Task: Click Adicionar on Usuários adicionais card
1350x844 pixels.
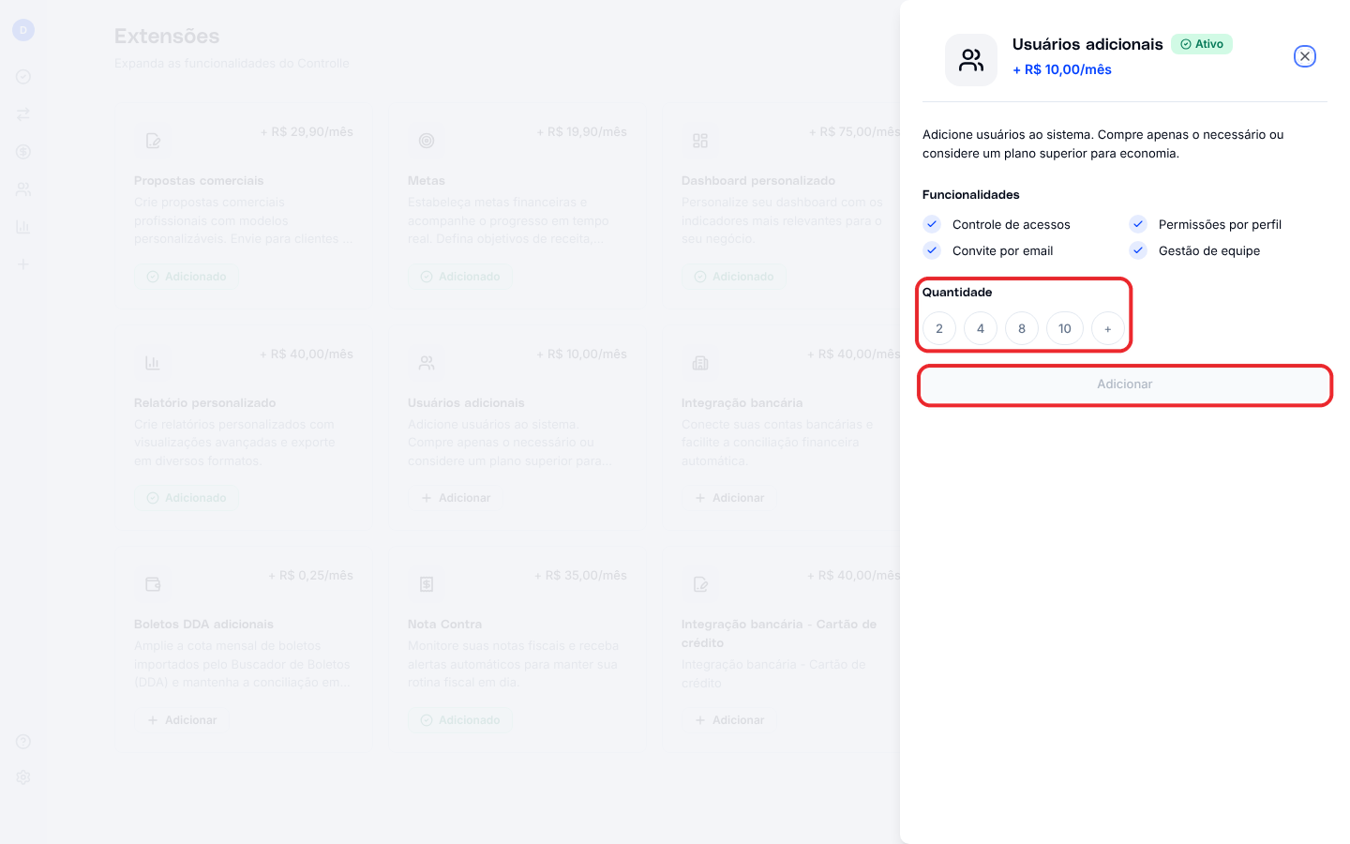Action: 457,498
